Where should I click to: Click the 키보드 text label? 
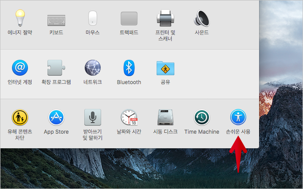pos(56,32)
